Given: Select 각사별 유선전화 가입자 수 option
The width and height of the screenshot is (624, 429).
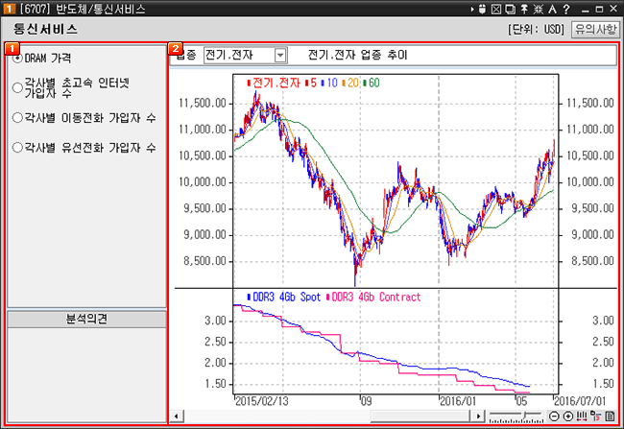Looking at the screenshot, I should pos(17,148).
